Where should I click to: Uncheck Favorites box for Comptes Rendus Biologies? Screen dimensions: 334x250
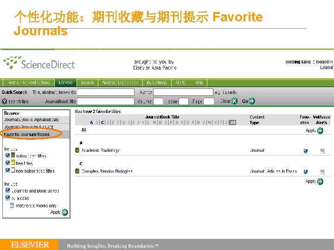point(306,172)
